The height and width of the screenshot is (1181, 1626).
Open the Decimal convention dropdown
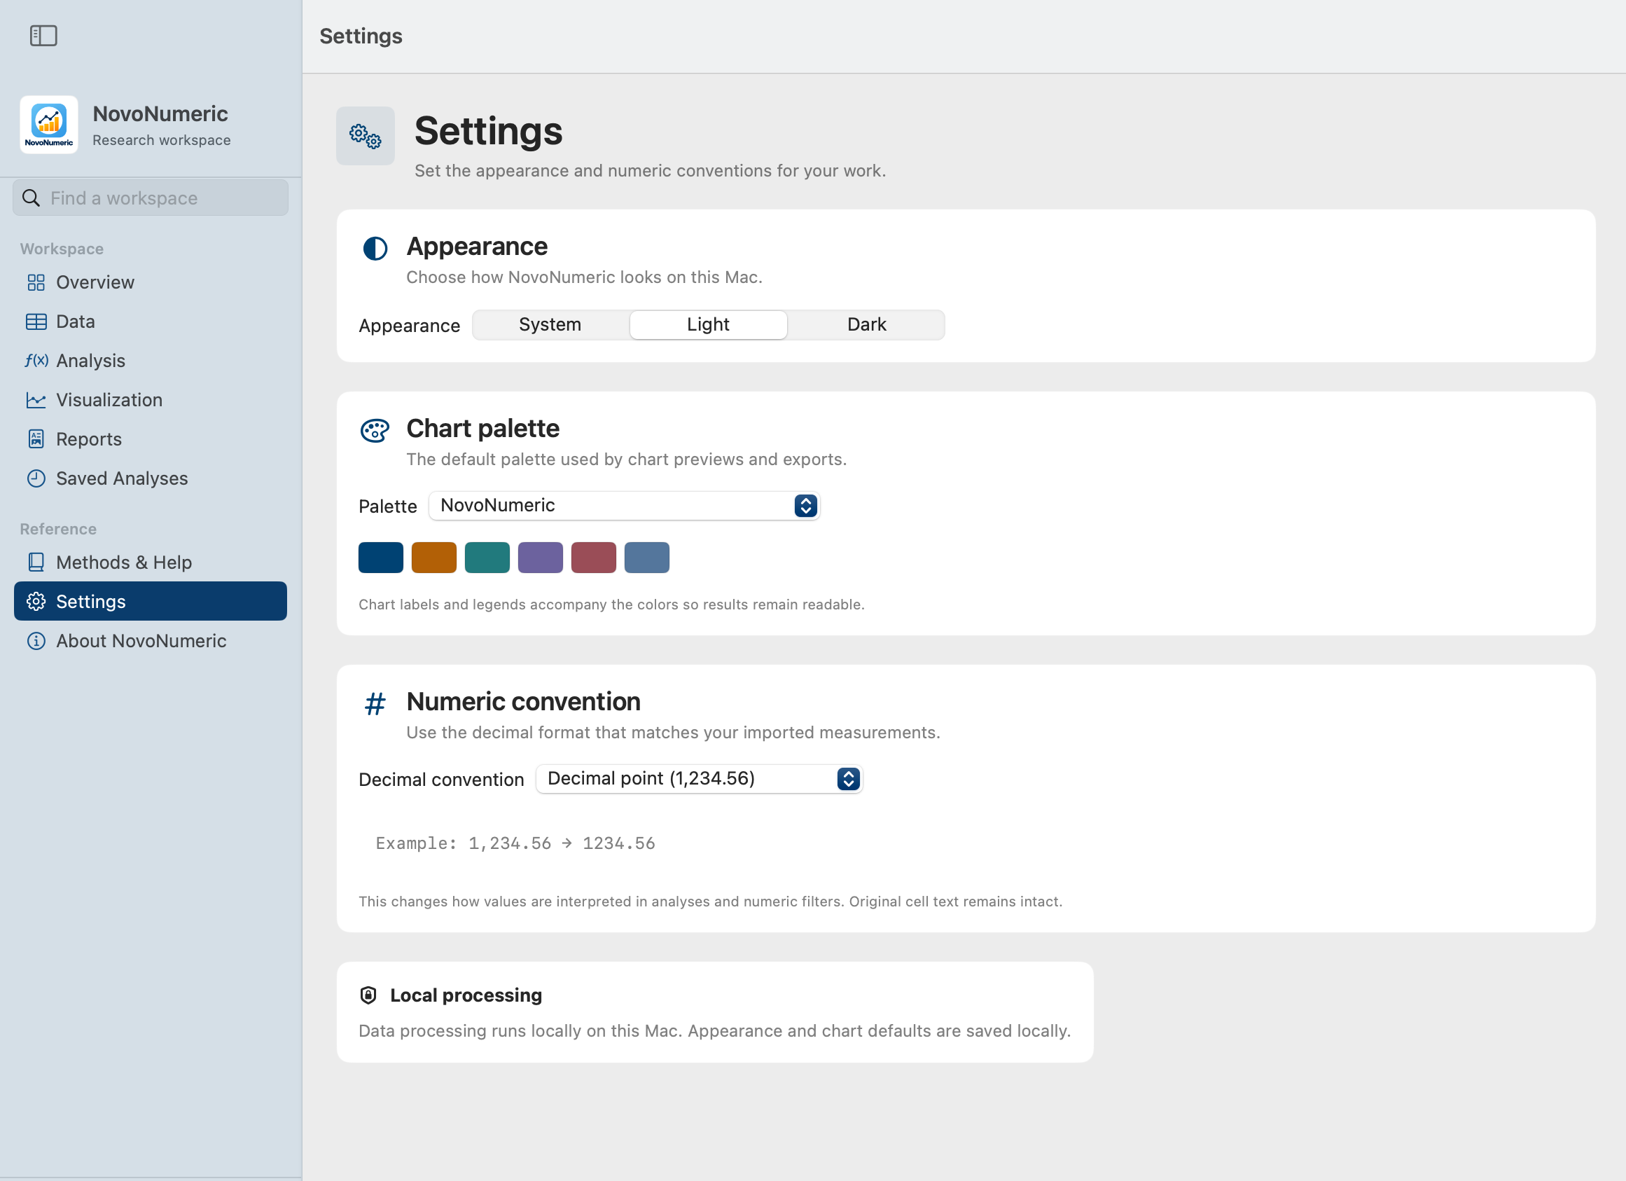[699, 779]
